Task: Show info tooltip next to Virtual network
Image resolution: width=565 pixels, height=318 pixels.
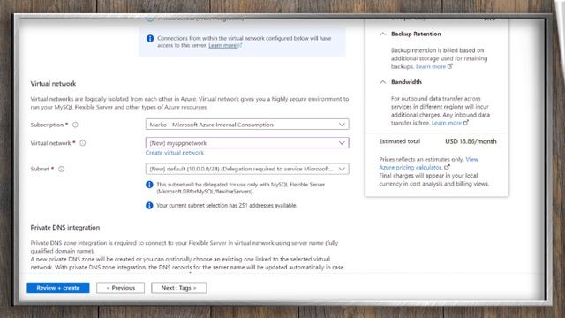Action: 82,143
